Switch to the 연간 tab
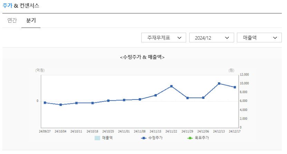287x154 pixels. coord(12,20)
